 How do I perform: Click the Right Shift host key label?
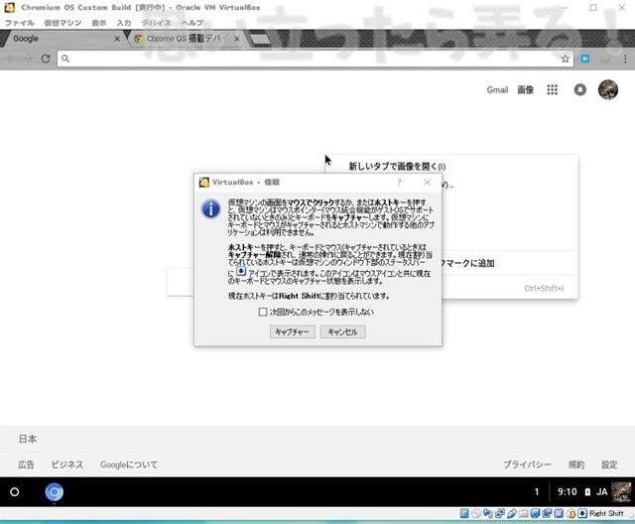606,513
